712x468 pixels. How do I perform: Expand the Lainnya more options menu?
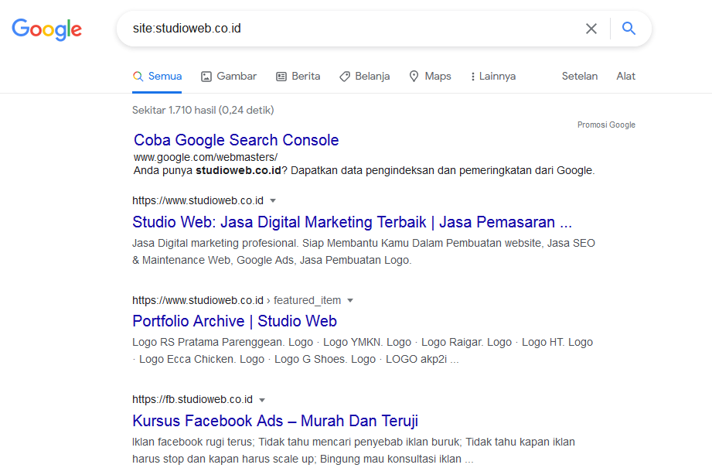click(493, 77)
